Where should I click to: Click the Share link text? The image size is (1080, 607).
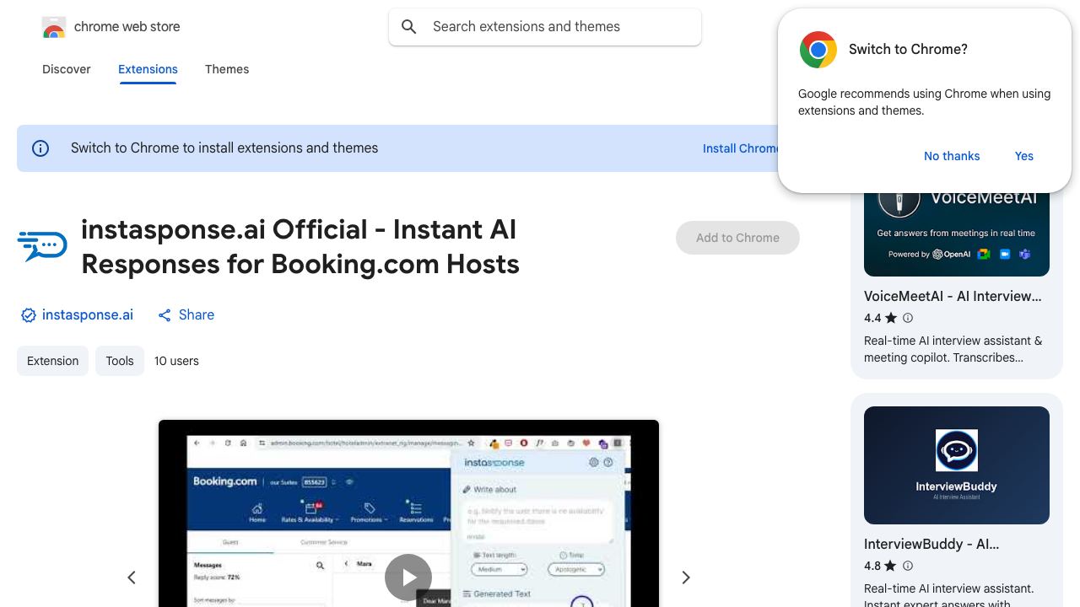point(197,314)
